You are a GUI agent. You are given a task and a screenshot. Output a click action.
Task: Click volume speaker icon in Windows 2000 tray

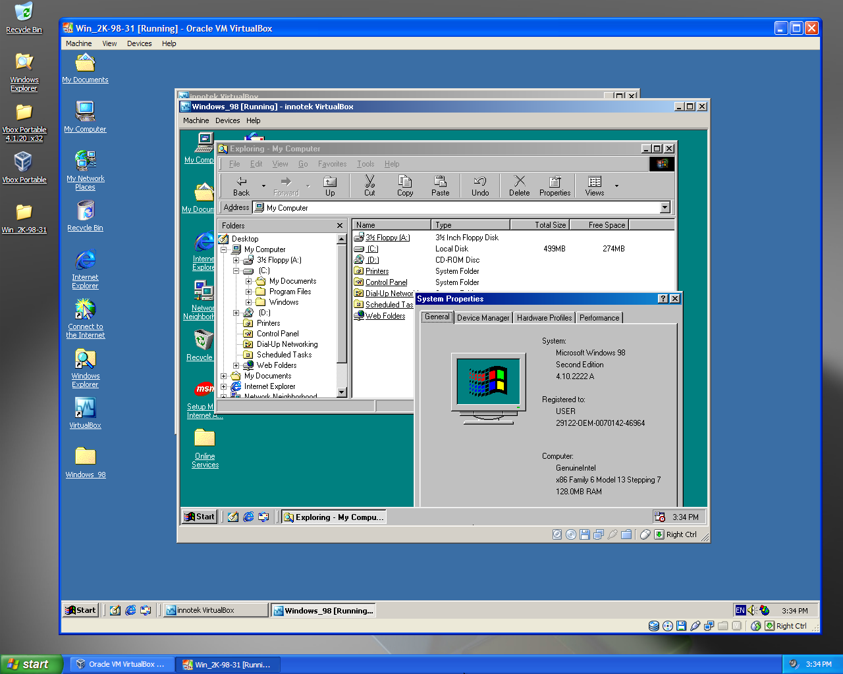pos(751,610)
